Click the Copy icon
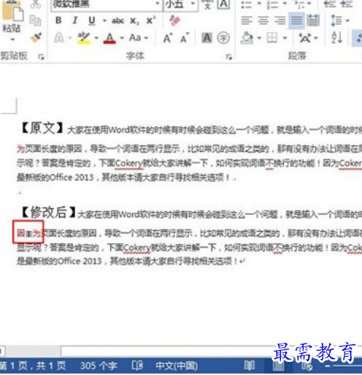 (35, 20)
